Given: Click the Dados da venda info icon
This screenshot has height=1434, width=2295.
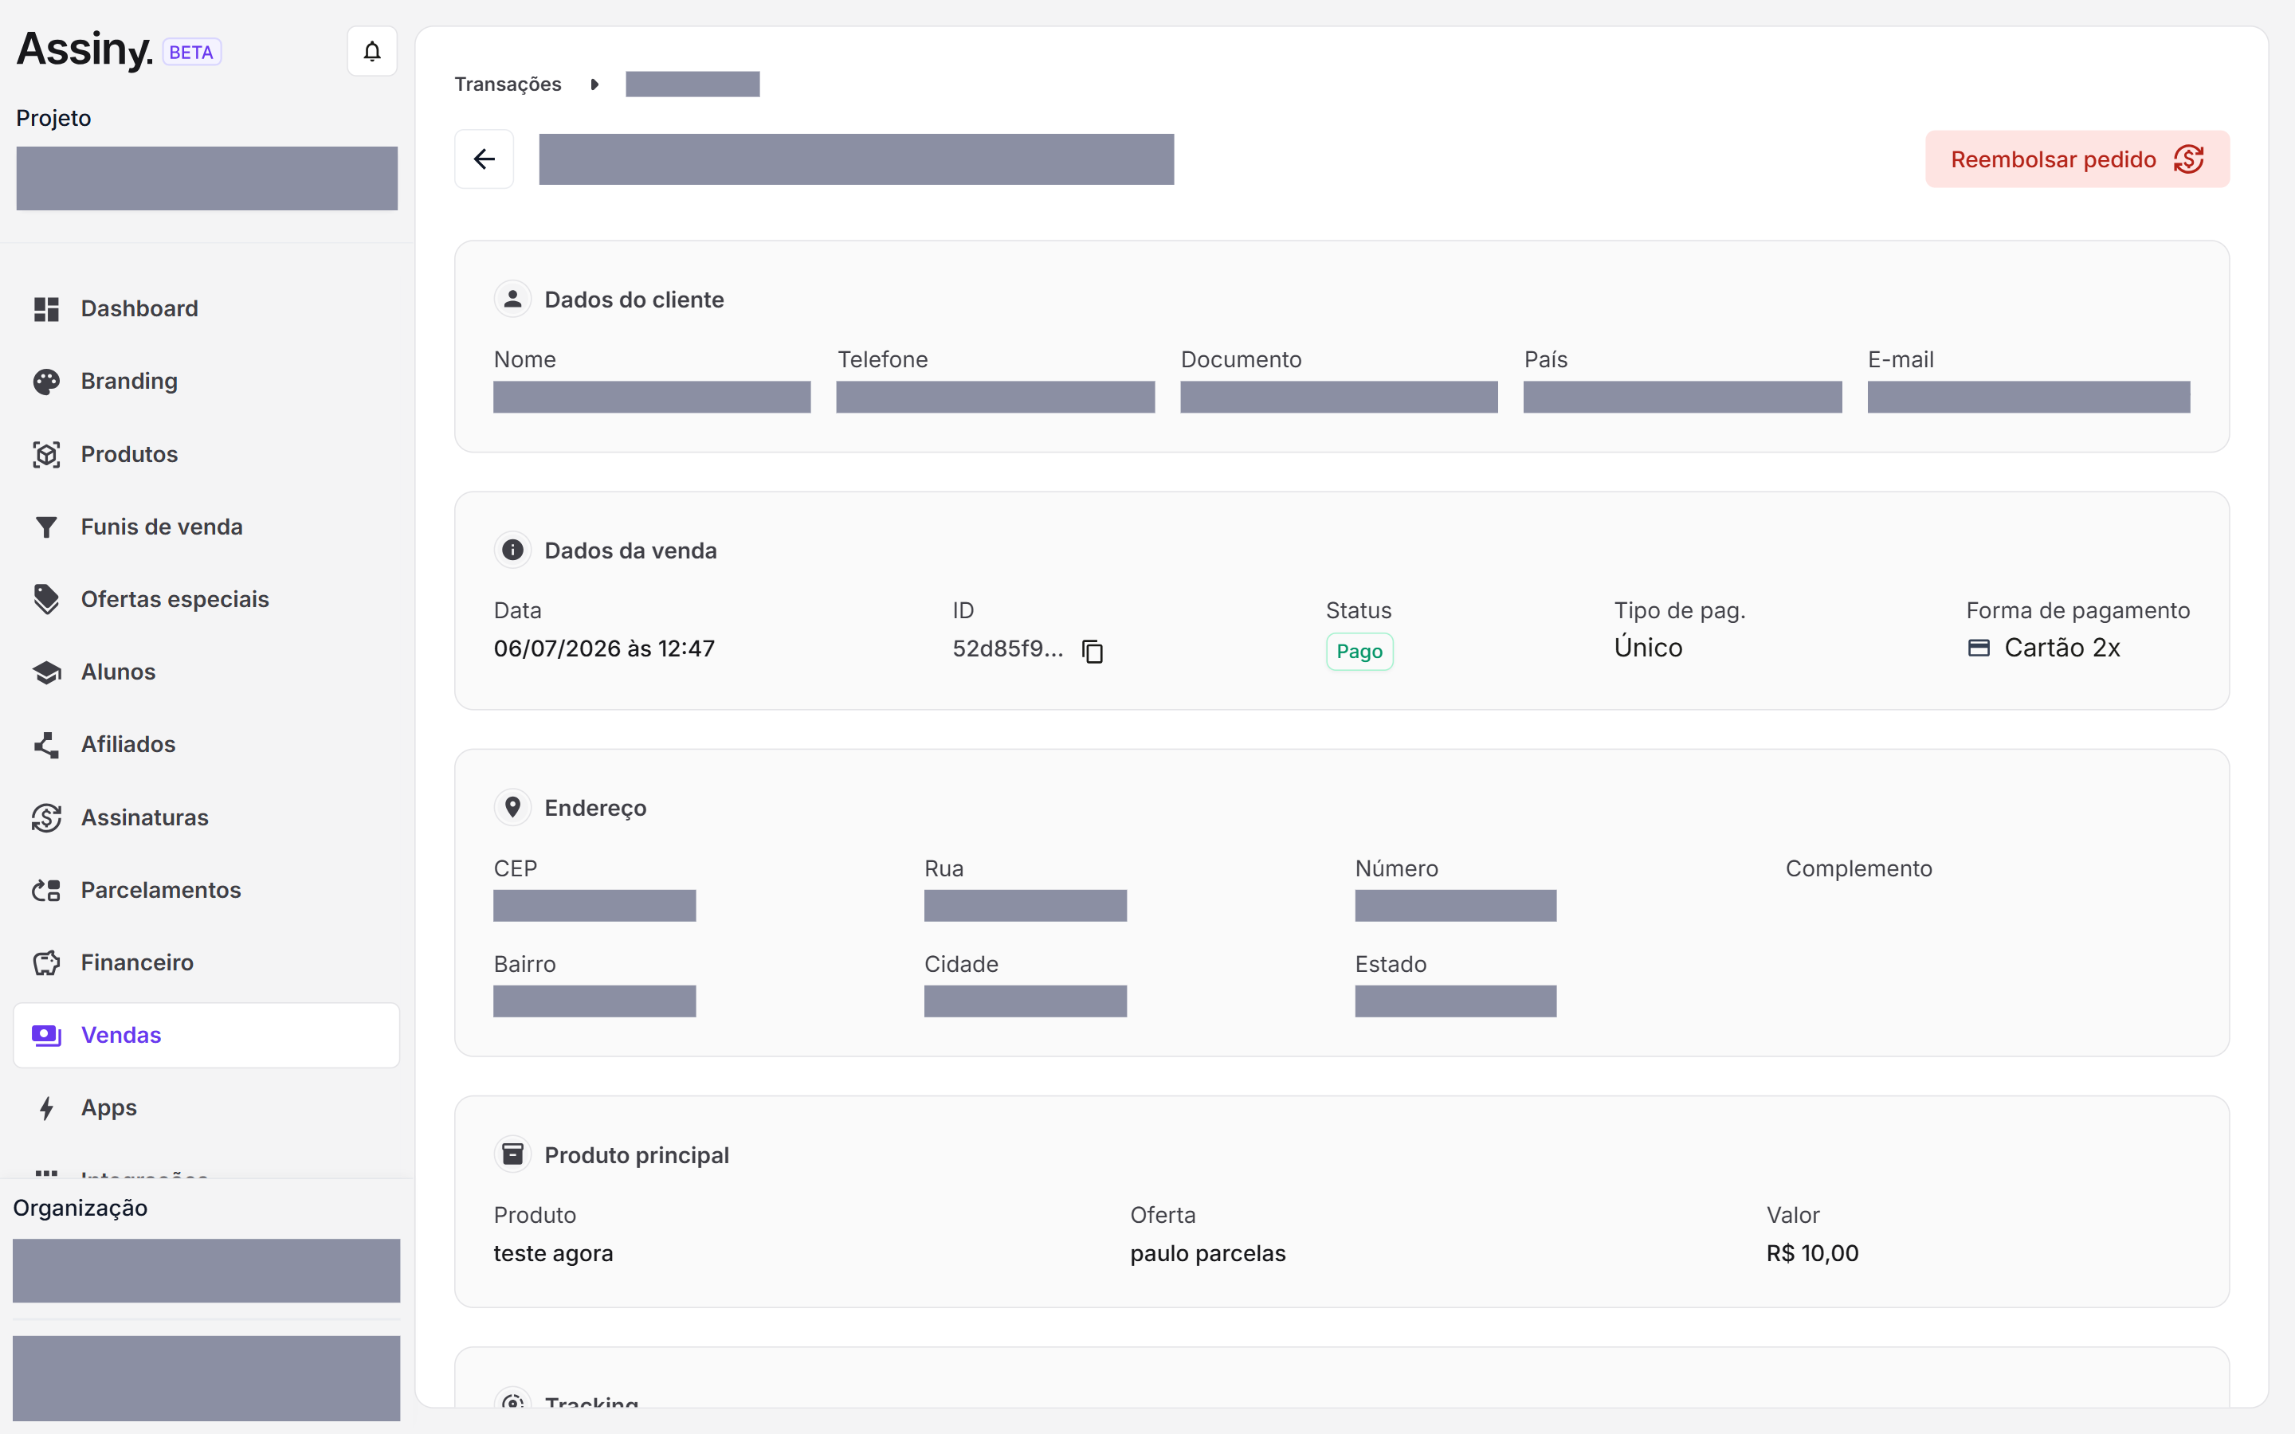Looking at the screenshot, I should pos(512,550).
